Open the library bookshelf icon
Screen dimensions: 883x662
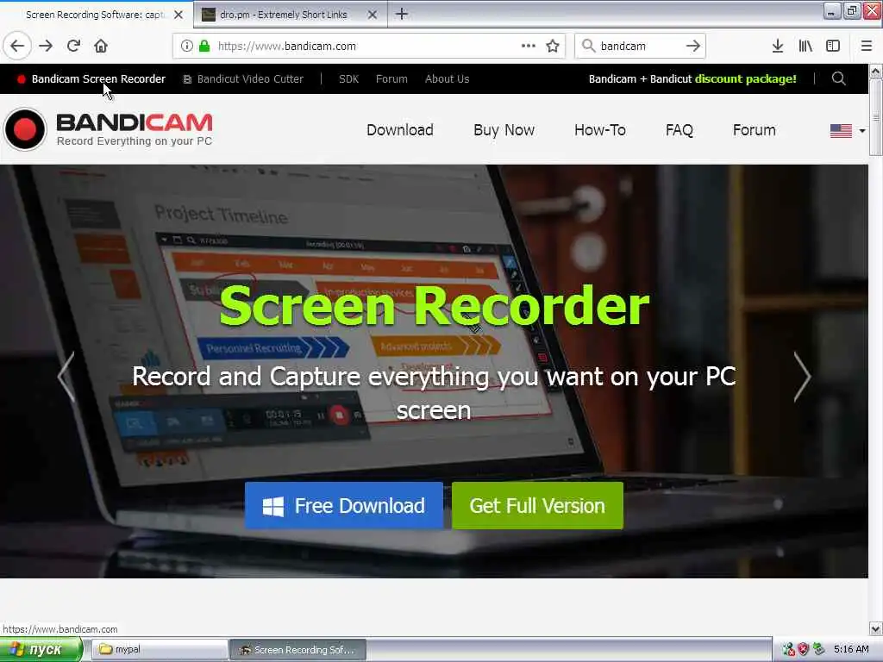tap(805, 46)
